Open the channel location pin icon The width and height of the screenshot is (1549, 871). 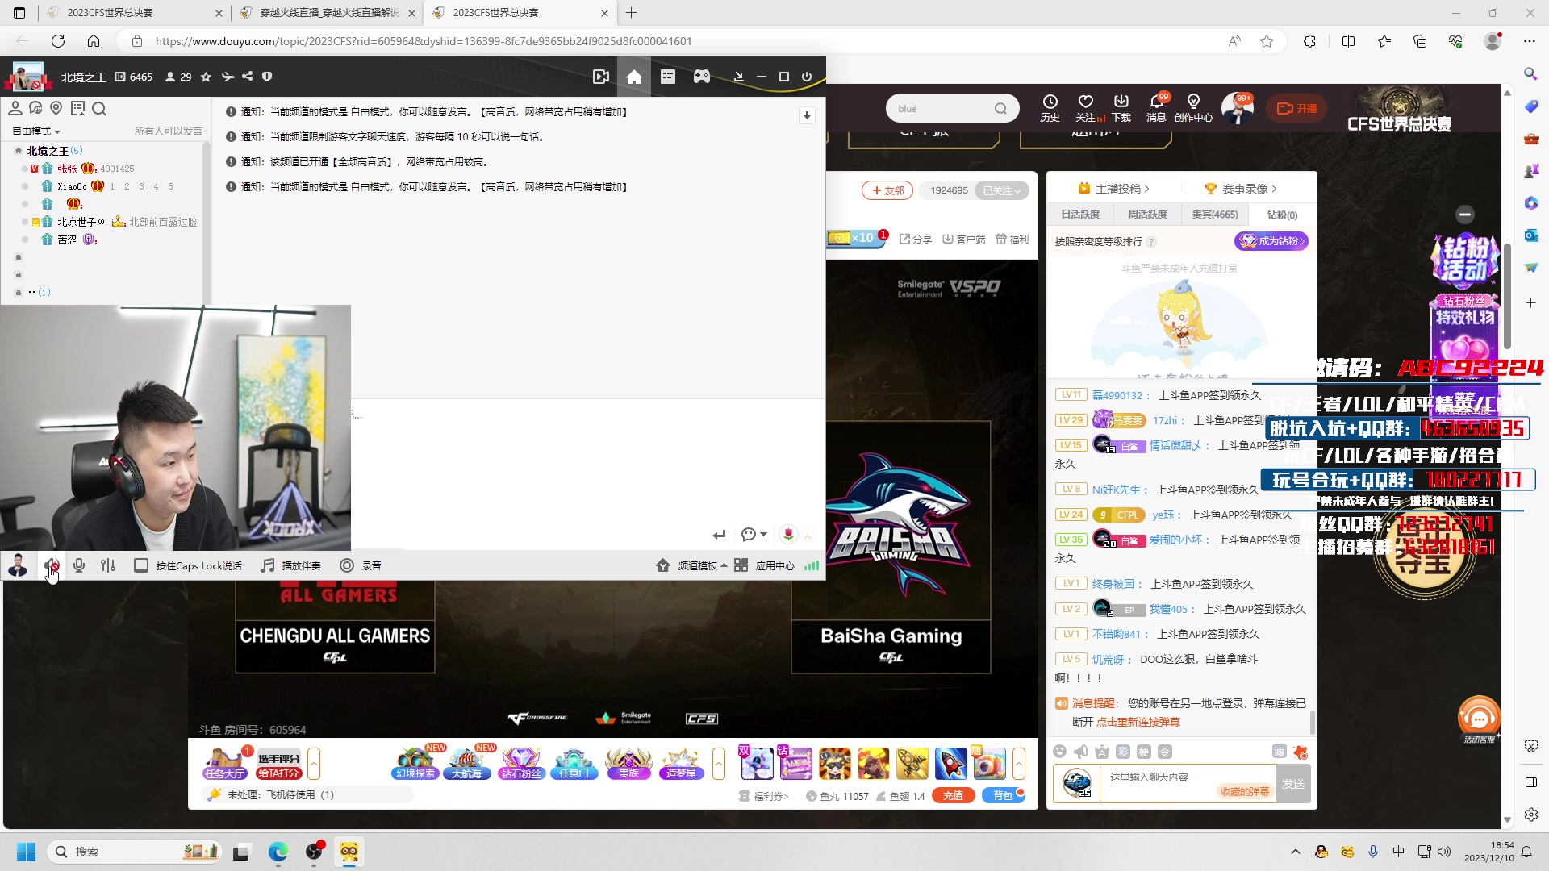pyautogui.click(x=56, y=109)
